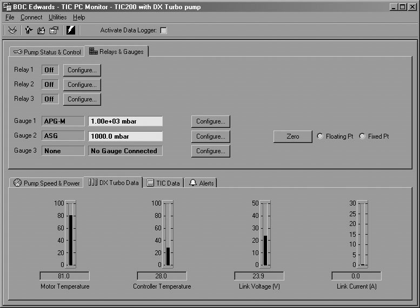Click the No Gauge Connected field
The width and height of the screenshot is (420, 308).
pyautogui.click(x=125, y=151)
